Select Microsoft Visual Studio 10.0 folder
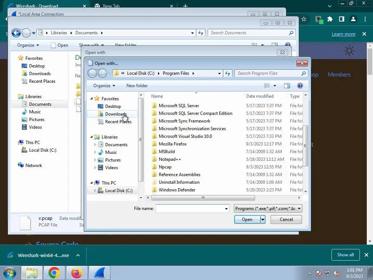373x280 pixels. pos(185,136)
